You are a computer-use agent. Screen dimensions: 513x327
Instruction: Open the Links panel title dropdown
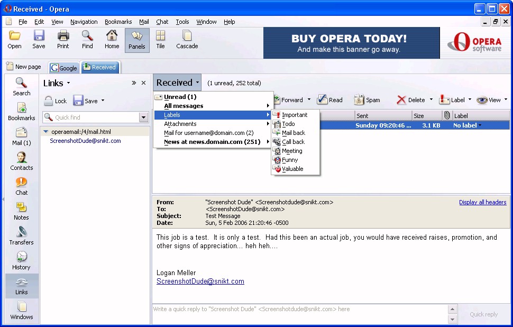click(68, 83)
